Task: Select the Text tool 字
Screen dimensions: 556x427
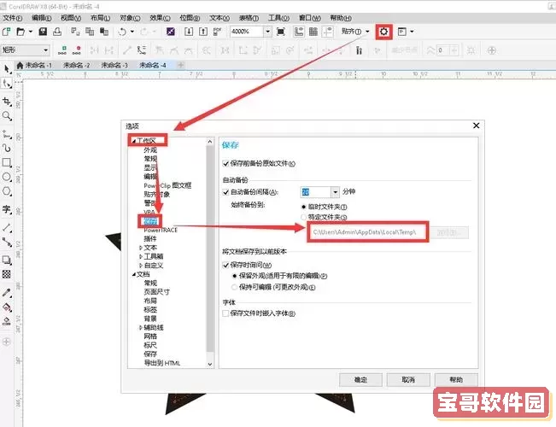Action: [x=7, y=209]
